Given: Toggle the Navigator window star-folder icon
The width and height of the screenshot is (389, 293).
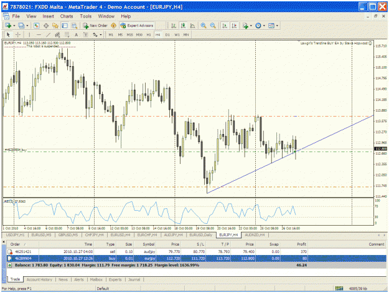Looking at the screenshot, I should pyautogui.click(x=55, y=26).
